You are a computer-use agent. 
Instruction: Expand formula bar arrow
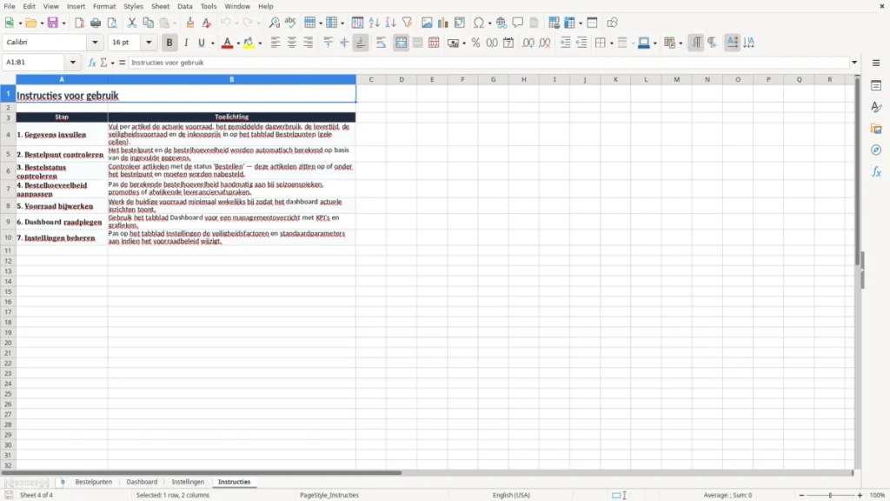tap(854, 63)
